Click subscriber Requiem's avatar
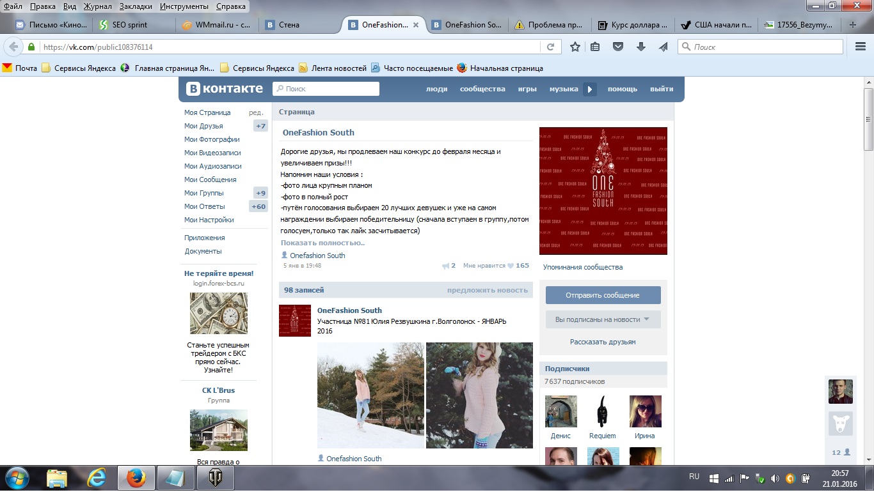Image resolution: width=874 pixels, height=497 pixels. [602, 411]
